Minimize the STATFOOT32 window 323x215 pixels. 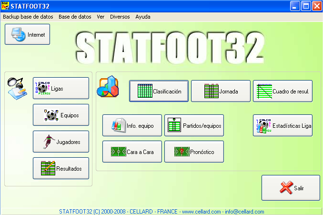click(295, 6)
